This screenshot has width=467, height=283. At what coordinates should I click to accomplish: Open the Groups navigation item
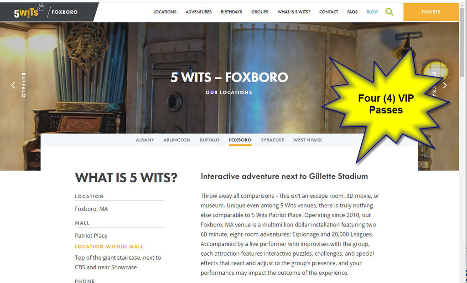tap(259, 12)
